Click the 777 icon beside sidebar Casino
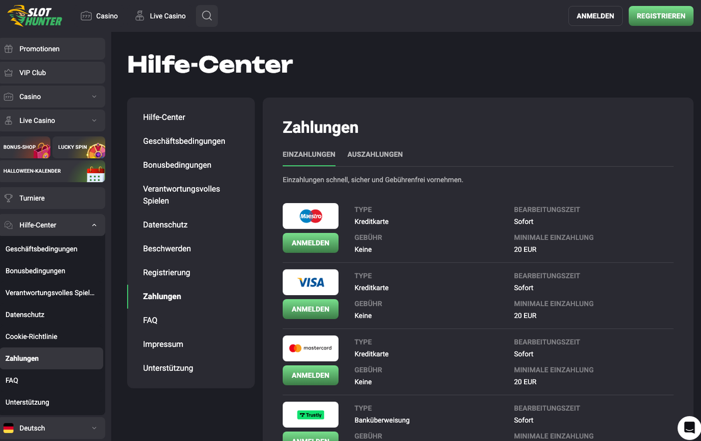The image size is (701, 441). click(x=9, y=97)
